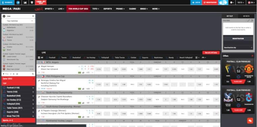Open the PBA Philippine Cup league header
The width and height of the screenshot is (257, 127).
[55, 76]
